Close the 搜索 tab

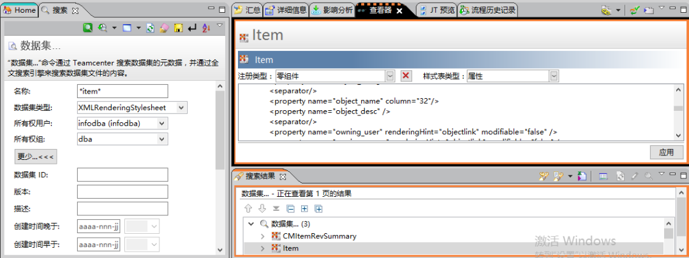[75, 11]
